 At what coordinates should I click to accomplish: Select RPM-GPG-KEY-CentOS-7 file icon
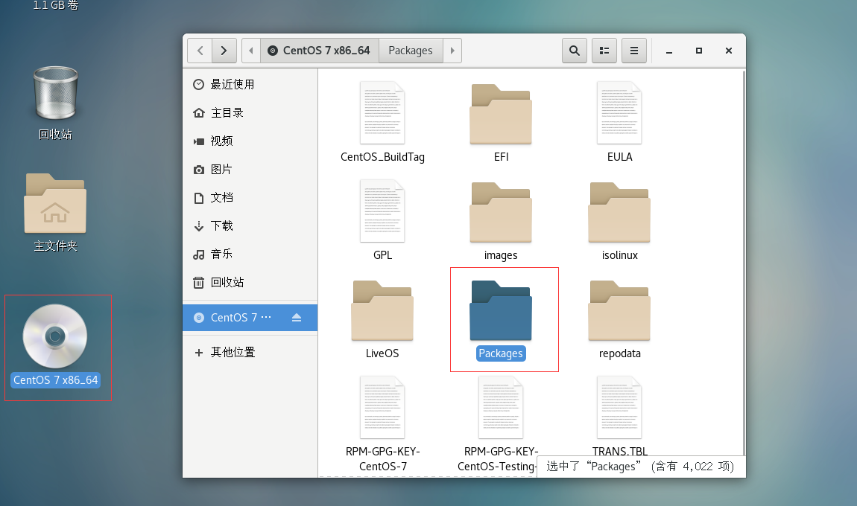click(382, 407)
